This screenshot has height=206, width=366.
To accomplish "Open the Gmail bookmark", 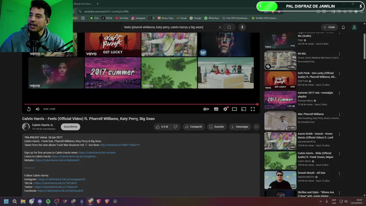I will 181,18.
